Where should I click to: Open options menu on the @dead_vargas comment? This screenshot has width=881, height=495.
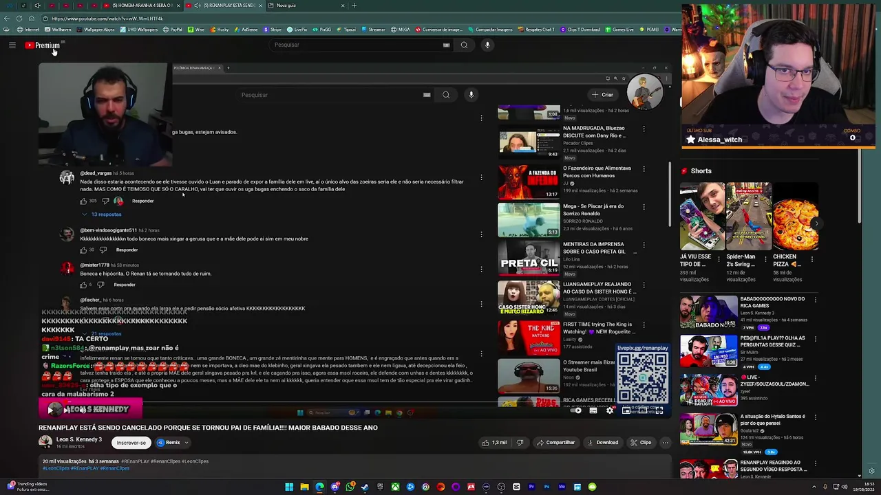click(x=481, y=177)
